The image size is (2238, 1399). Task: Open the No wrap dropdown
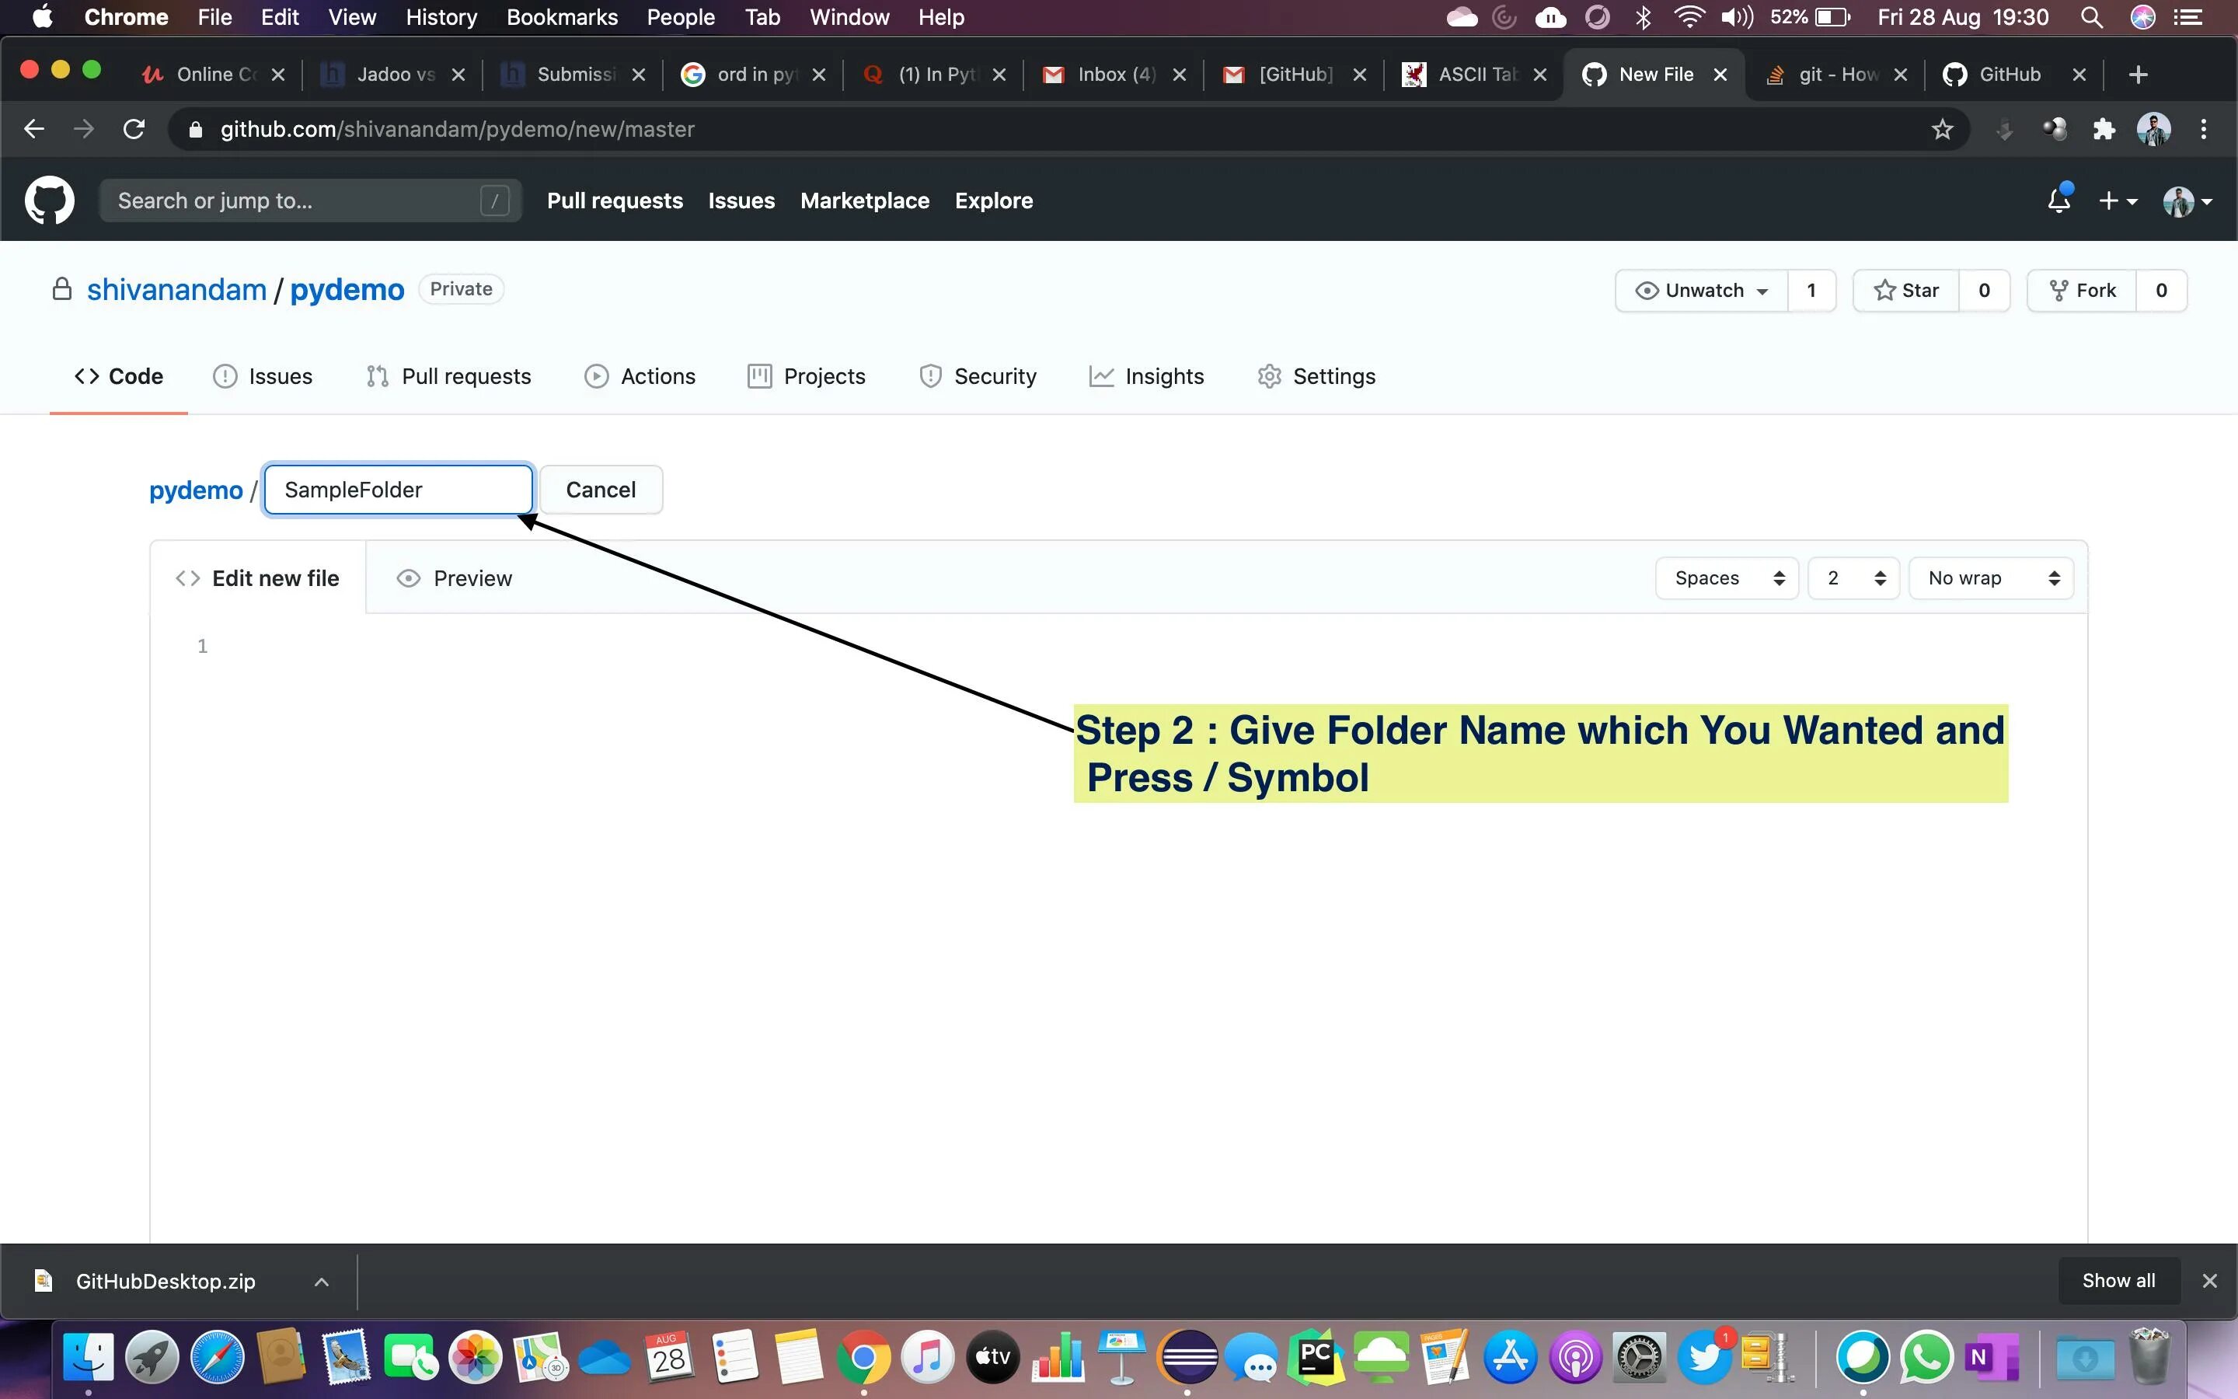coord(1991,578)
